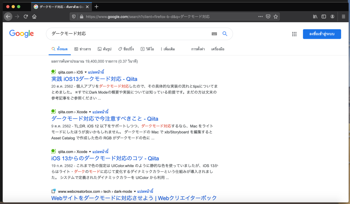350x204 pixels.
Task: Select the ทั้งหมด search tab
Action: (x=60, y=49)
